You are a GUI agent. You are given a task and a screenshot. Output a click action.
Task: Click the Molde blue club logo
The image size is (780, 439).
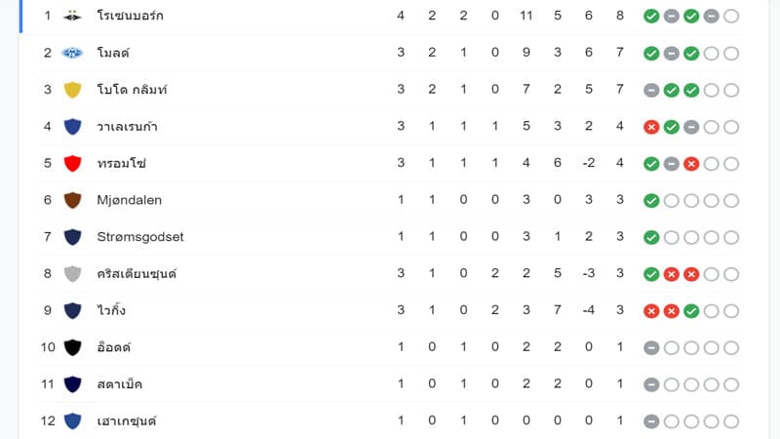pyautogui.click(x=72, y=53)
